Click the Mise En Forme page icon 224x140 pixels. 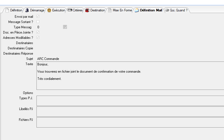[110, 10]
